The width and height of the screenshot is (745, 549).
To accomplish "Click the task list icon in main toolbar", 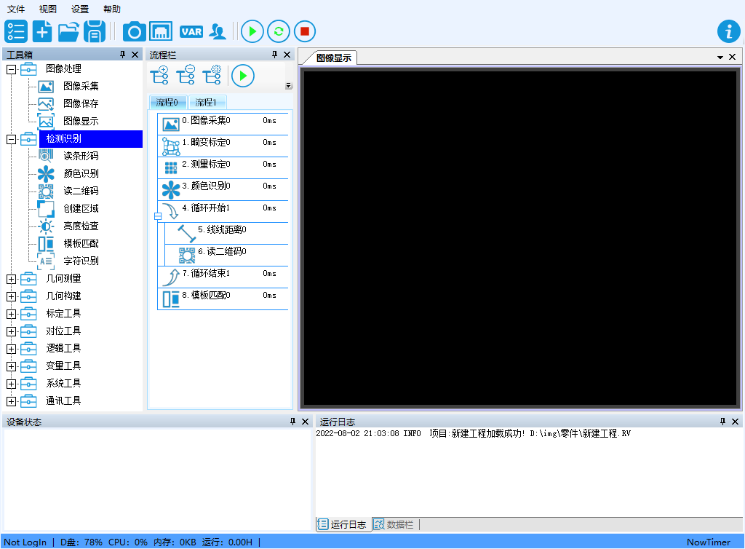I will (16, 32).
